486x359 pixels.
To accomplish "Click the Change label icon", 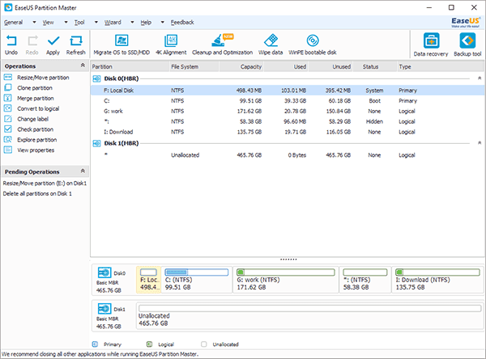I will (8, 119).
